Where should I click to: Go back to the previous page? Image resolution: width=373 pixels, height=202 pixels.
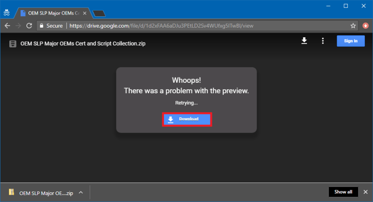coord(7,26)
